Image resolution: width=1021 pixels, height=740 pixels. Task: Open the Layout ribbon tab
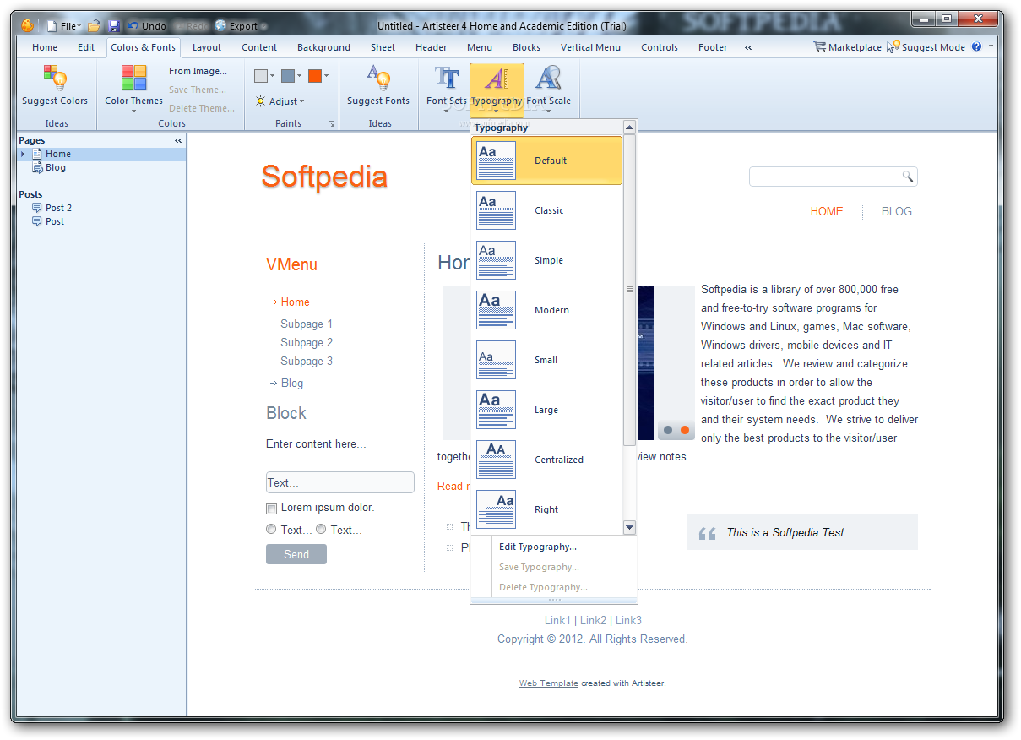pos(207,47)
